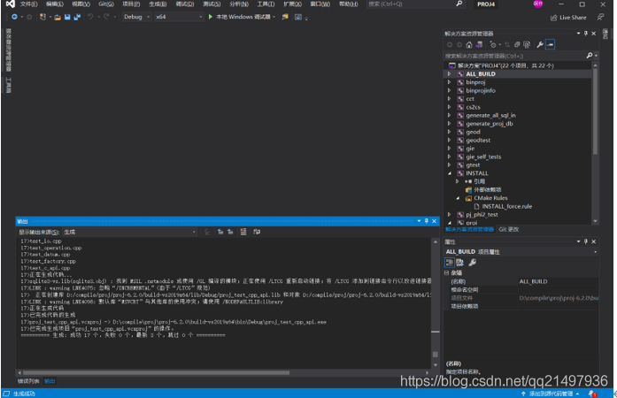The height and width of the screenshot is (398, 617).
Task: Select the generate_proj_db project
Action: click(x=490, y=124)
